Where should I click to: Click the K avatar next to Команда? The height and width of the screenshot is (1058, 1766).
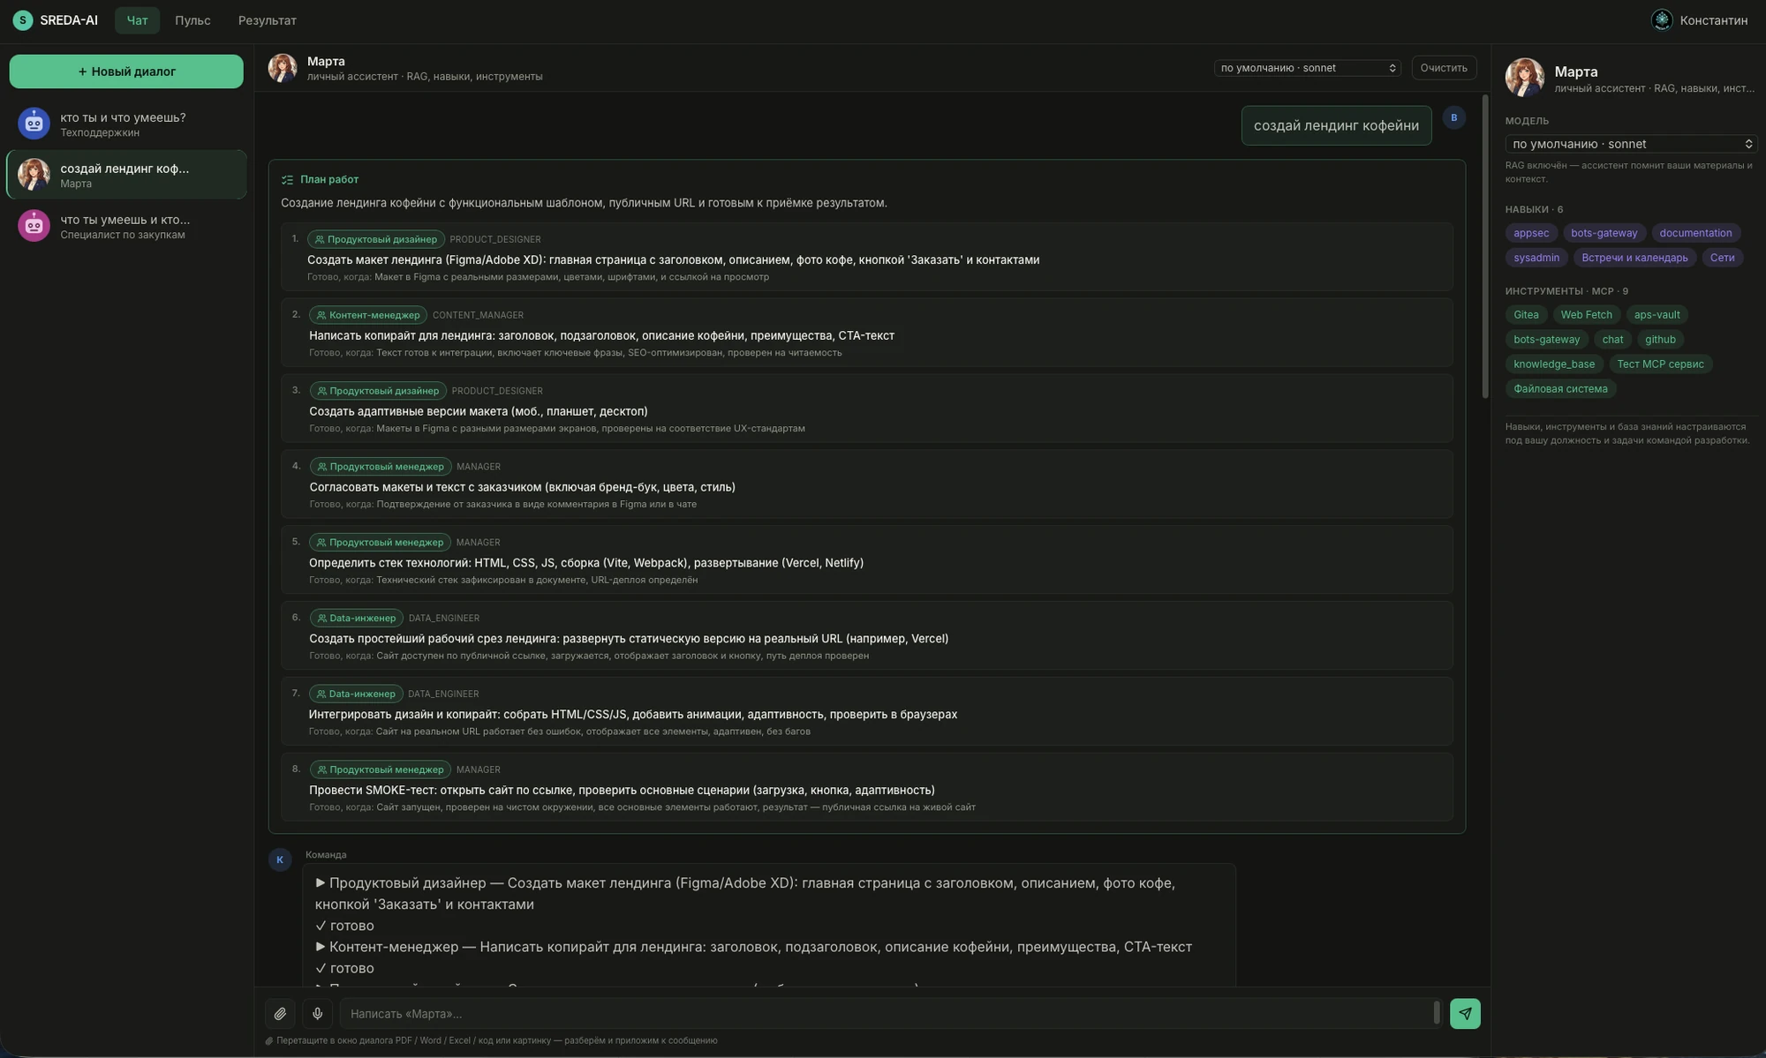pos(280,859)
